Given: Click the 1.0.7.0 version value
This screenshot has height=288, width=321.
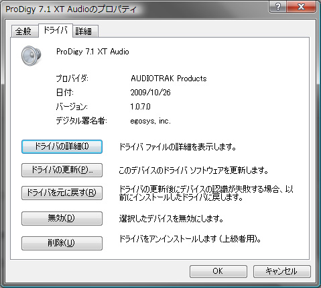Looking at the screenshot, I should (x=140, y=107).
